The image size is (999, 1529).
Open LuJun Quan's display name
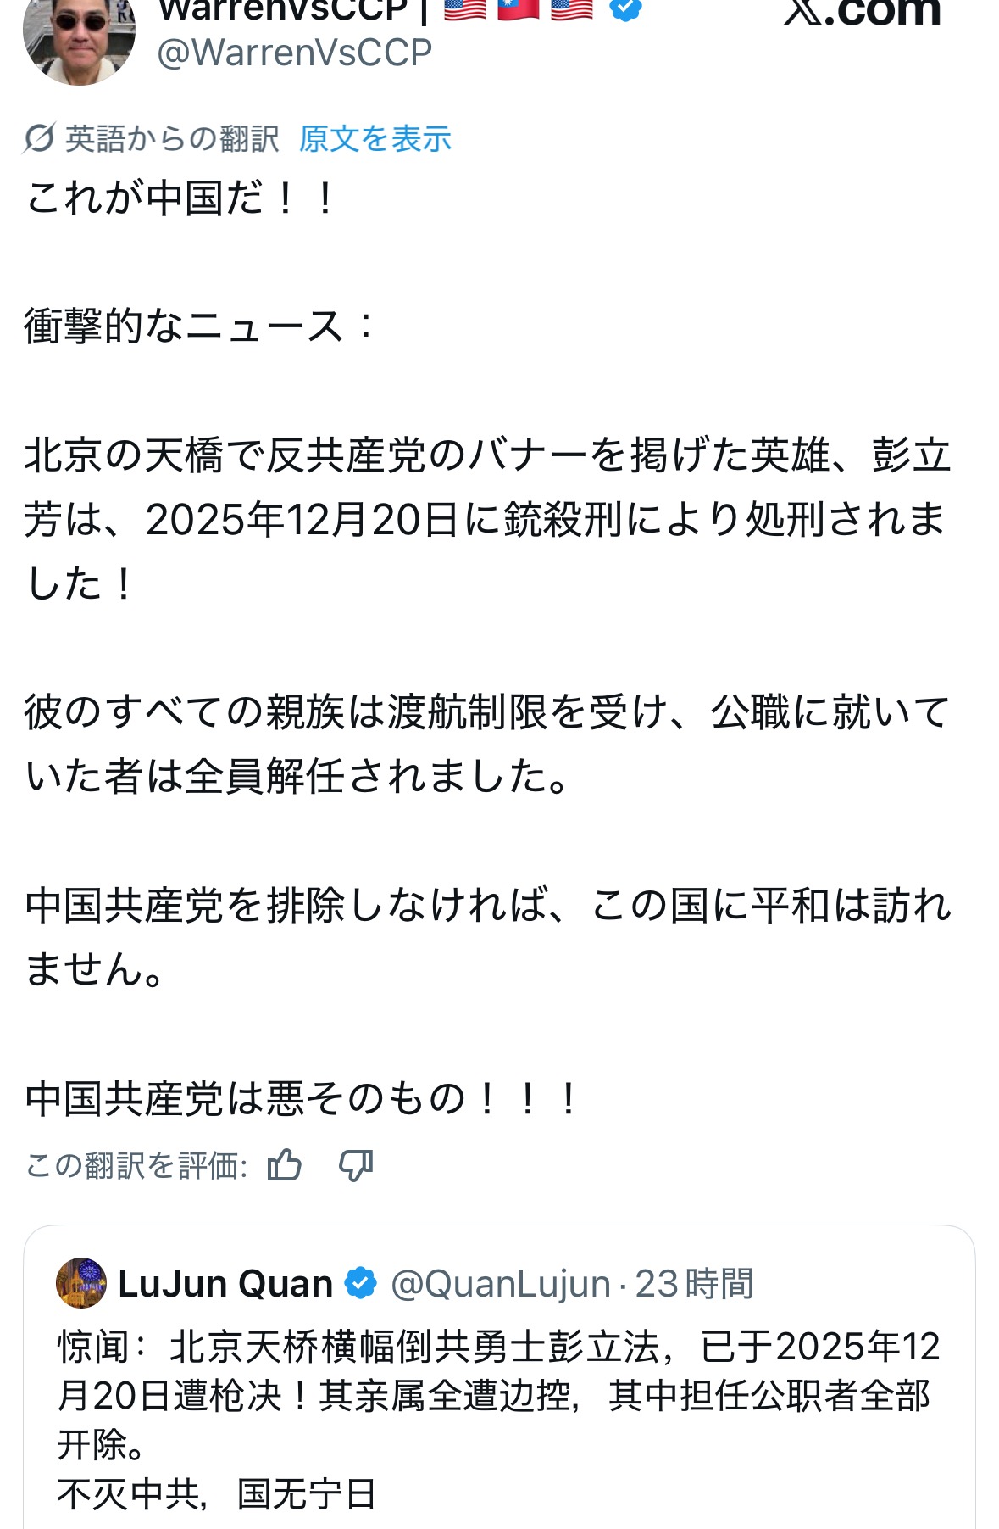(225, 1284)
